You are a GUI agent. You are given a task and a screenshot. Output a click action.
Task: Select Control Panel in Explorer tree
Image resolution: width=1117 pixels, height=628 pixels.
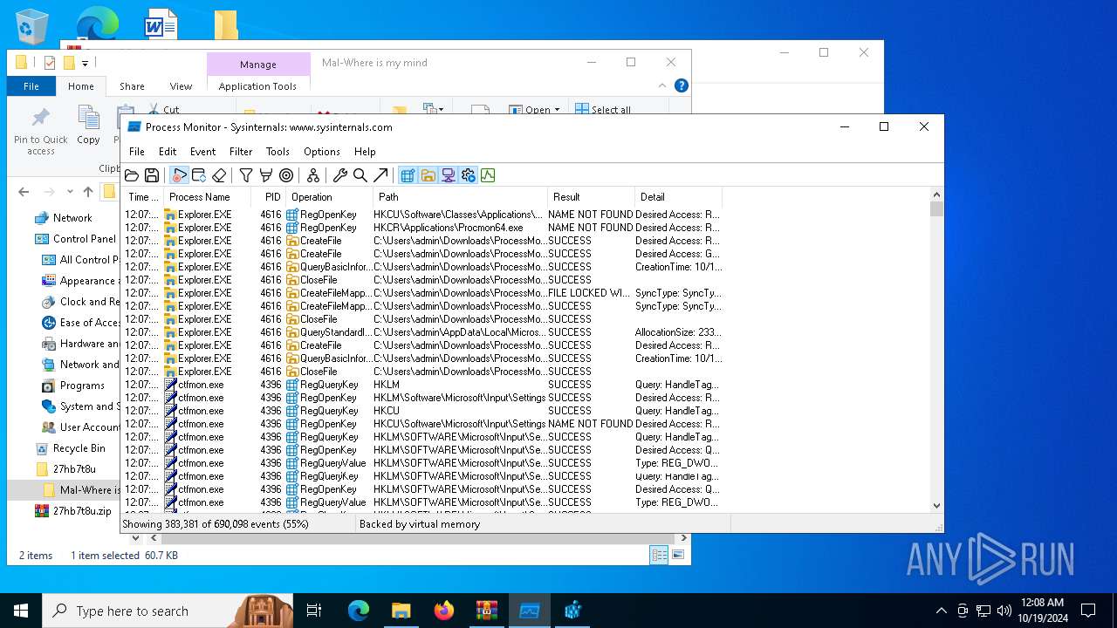[x=84, y=239]
